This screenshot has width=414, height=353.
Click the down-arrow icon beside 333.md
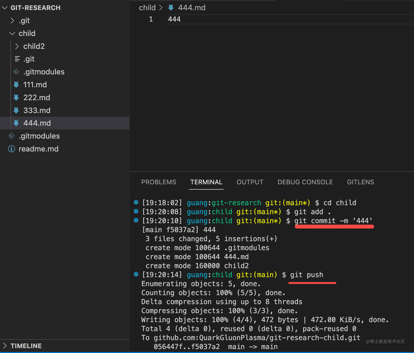(16, 110)
